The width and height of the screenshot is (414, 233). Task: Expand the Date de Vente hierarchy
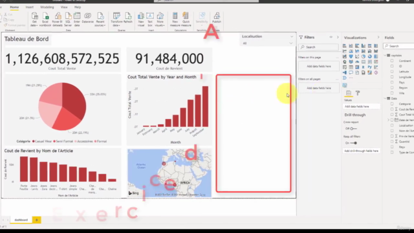388,120
